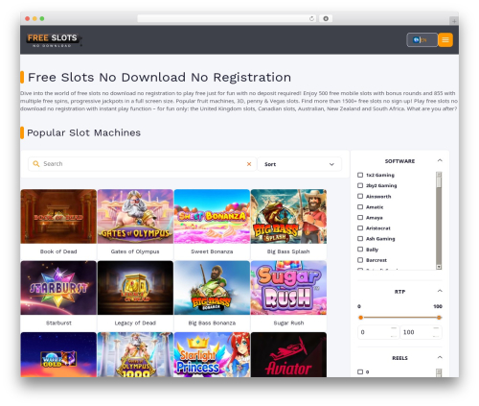Click the RTP minimum value field
479x406 pixels.
(x=378, y=332)
